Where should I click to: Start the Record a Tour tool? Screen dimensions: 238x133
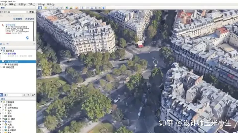(x=61, y=8)
